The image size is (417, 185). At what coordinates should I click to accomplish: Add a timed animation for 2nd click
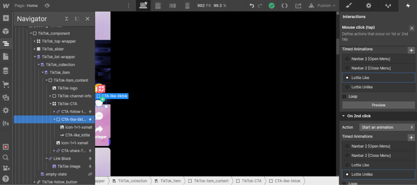point(411,137)
